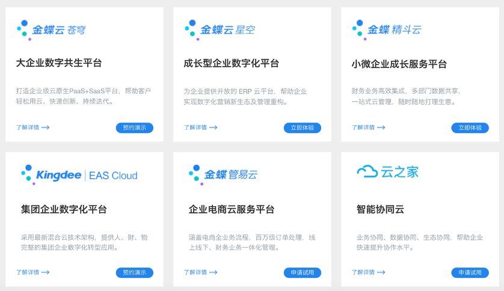The height and width of the screenshot is (291, 504).
Task: Open 了解详情 link in 成长型企业数字化平台 card
Action: (x=200, y=127)
